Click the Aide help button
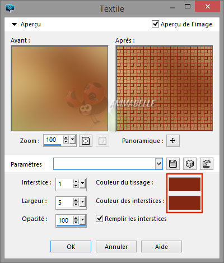Viewport: 224px width, 263px height. pyautogui.click(x=161, y=247)
